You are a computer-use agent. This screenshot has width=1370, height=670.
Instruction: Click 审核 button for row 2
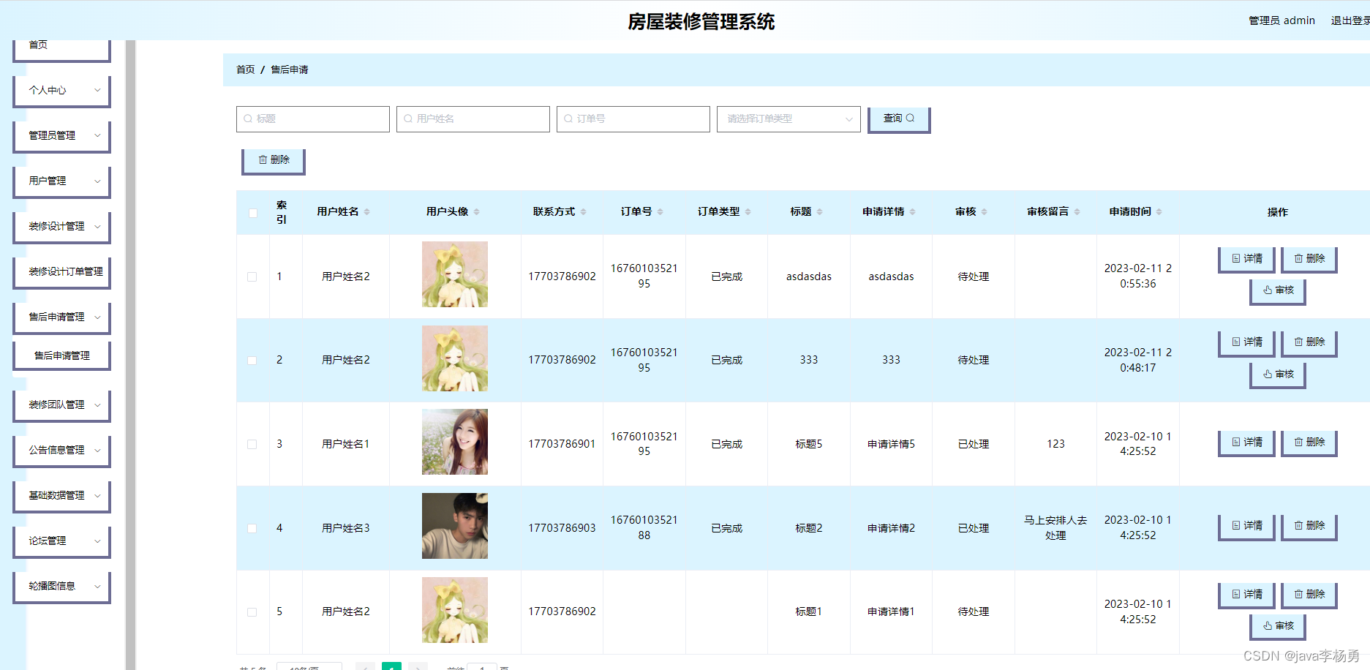click(1277, 374)
